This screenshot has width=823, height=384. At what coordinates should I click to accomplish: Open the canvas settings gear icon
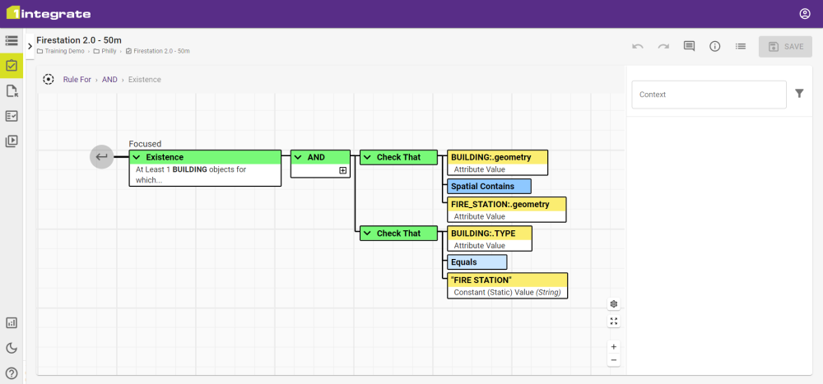(x=614, y=303)
